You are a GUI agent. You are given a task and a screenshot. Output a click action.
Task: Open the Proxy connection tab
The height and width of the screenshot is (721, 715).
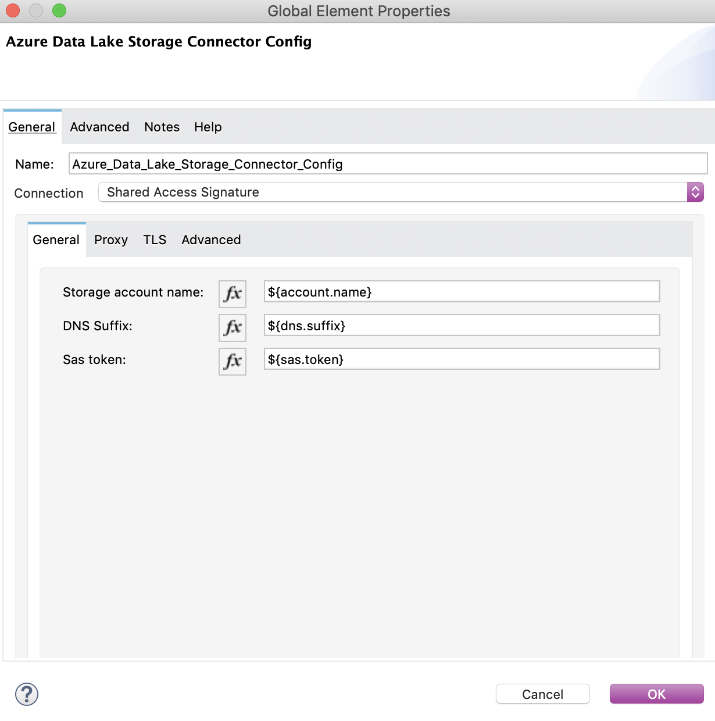[x=110, y=240]
